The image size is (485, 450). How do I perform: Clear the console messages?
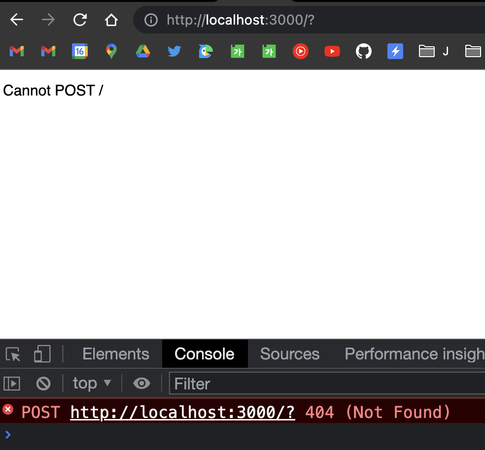click(43, 384)
